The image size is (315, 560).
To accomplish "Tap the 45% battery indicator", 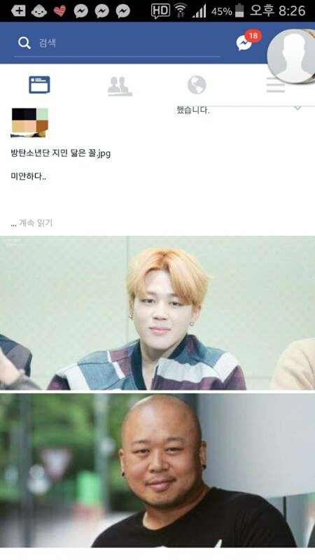I will pos(227,11).
